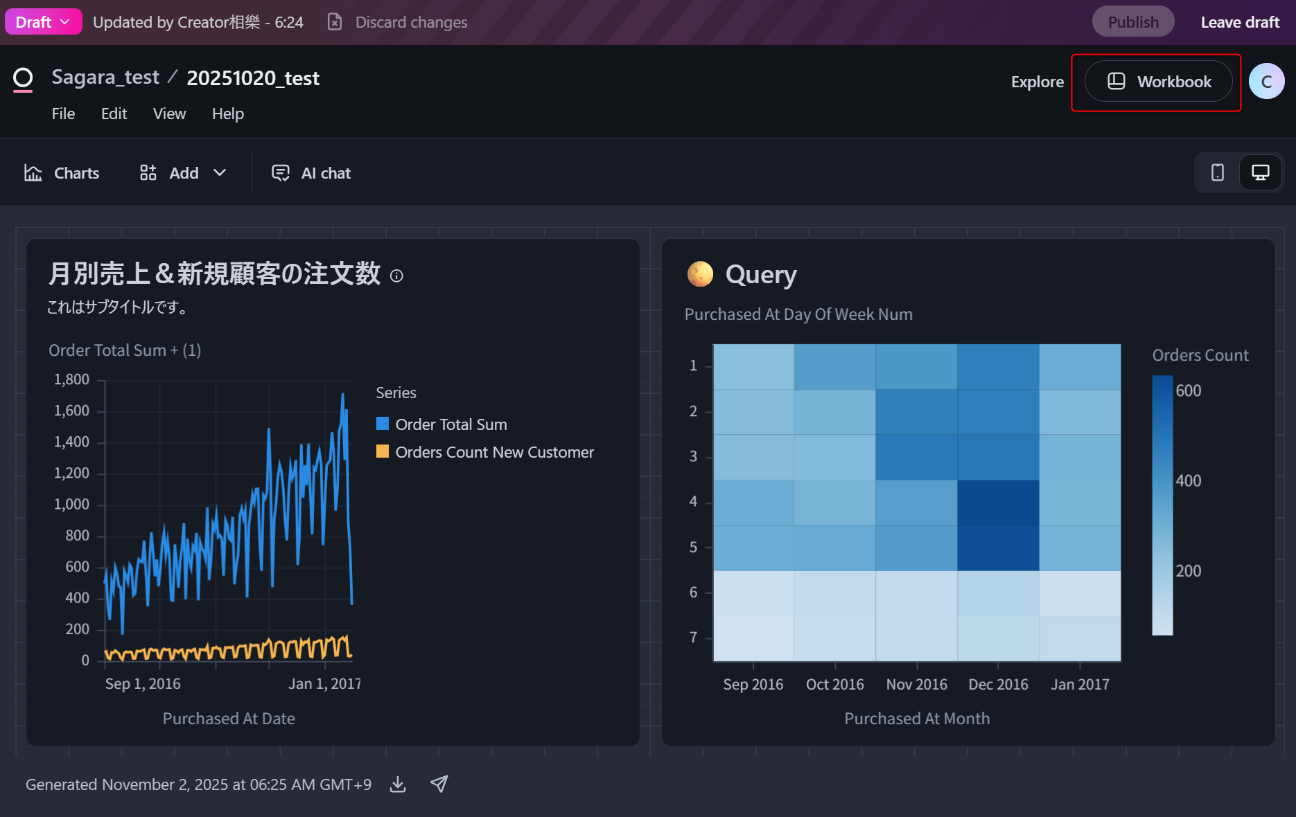1296x817 pixels.
Task: Open the user avatar C menu
Action: click(x=1266, y=82)
